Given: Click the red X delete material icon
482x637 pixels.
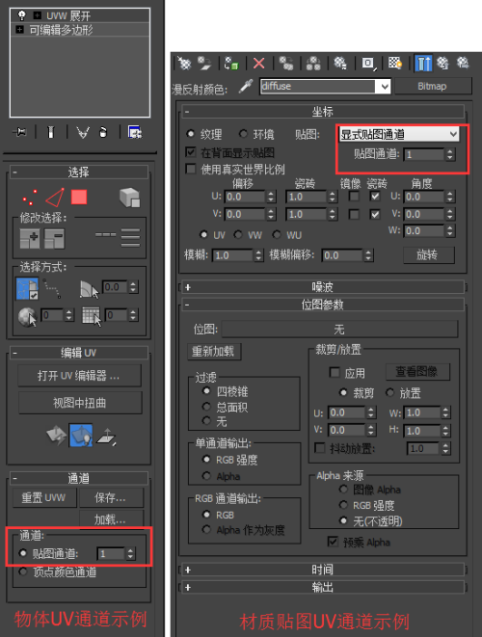Looking at the screenshot, I should [x=259, y=64].
